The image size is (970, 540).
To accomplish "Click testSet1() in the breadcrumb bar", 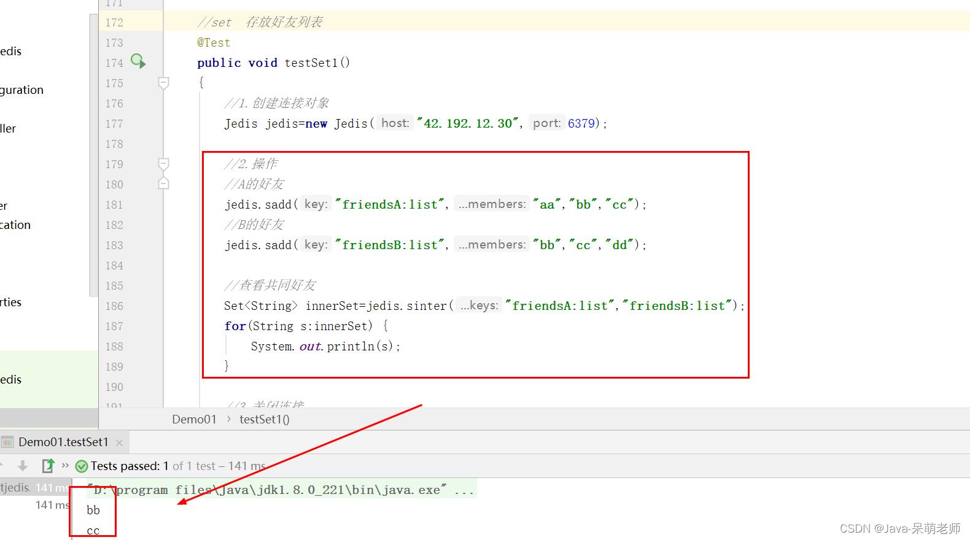I will (x=264, y=419).
